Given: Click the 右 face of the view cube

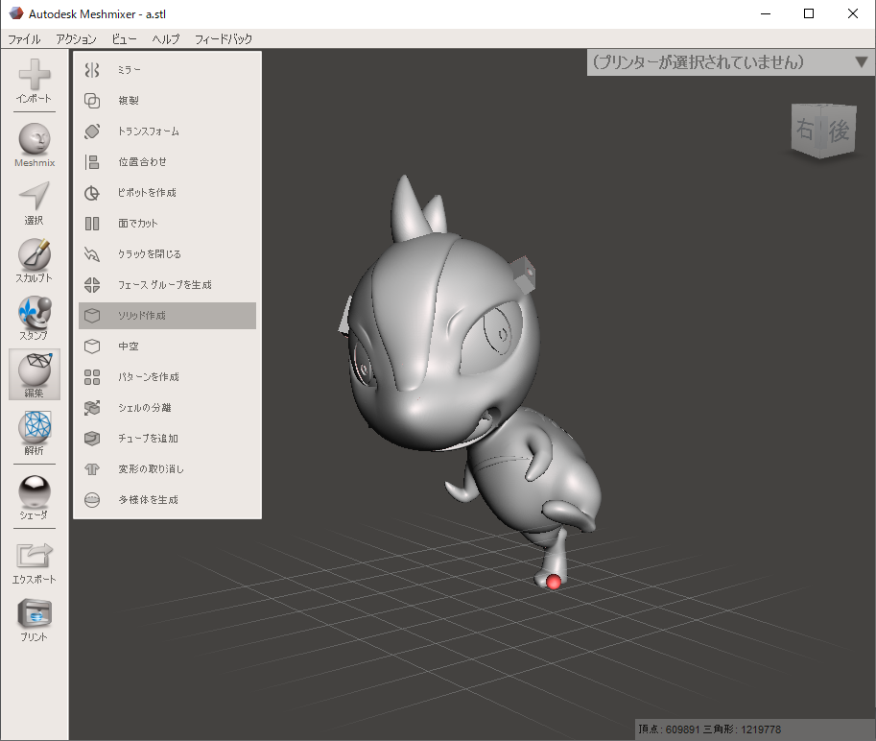Looking at the screenshot, I should pyautogui.click(x=805, y=129).
